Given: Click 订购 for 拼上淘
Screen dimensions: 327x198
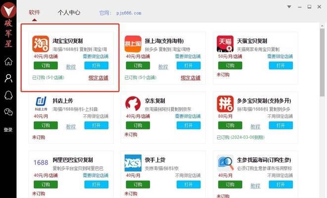Looking at the screenshot, I should (138, 65).
